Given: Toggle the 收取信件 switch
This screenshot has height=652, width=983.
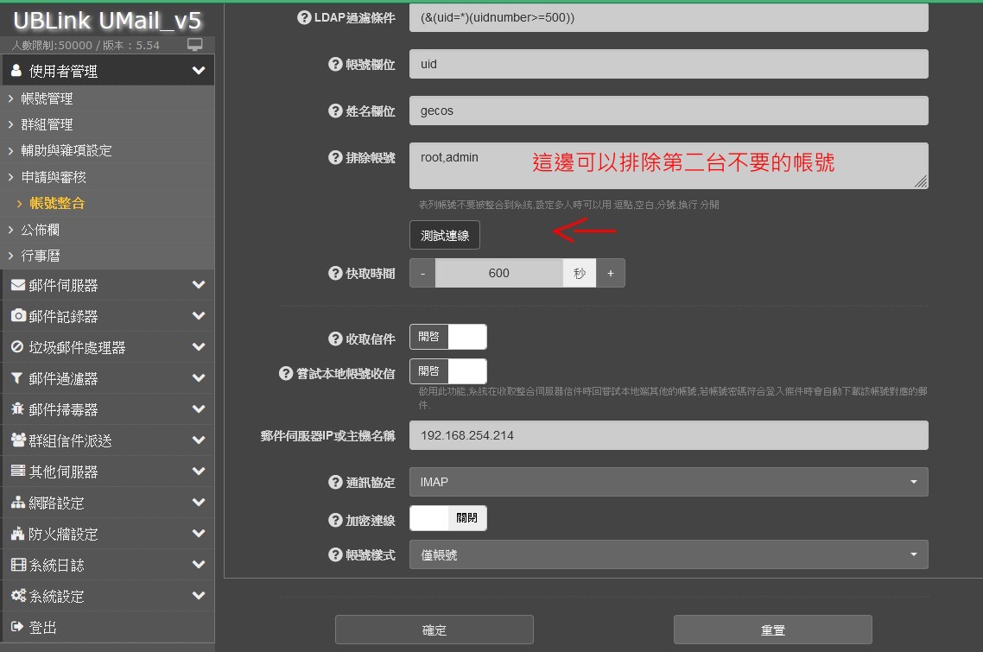Looking at the screenshot, I should pyautogui.click(x=447, y=337).
